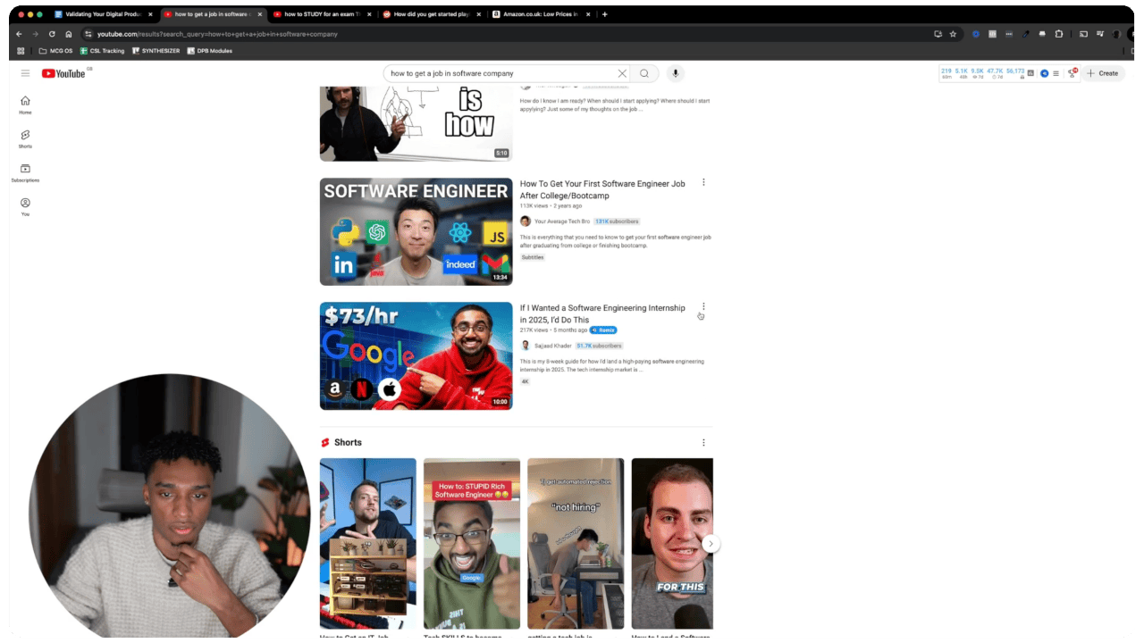Click the 51.7K subscribers badge

coord(599,346)
